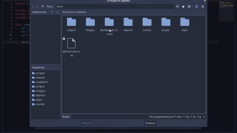Open recent objects/ folder
Viewport: 237px width, 133px height.
(x=39, y=95)
